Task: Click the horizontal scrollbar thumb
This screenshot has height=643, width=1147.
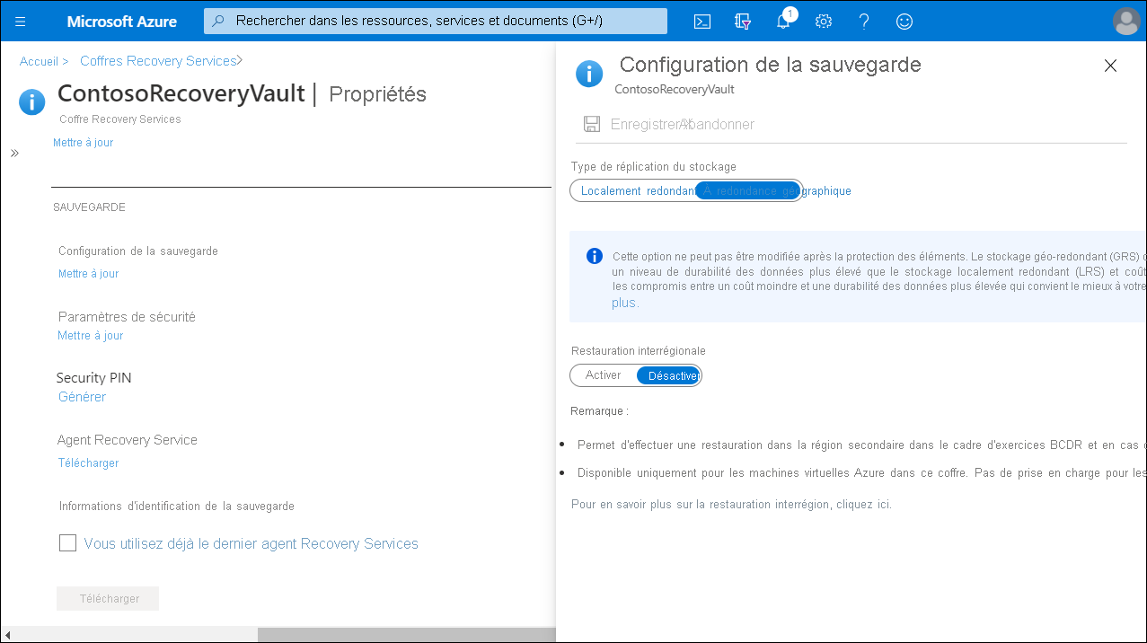Action: click(x=407, y=635)
